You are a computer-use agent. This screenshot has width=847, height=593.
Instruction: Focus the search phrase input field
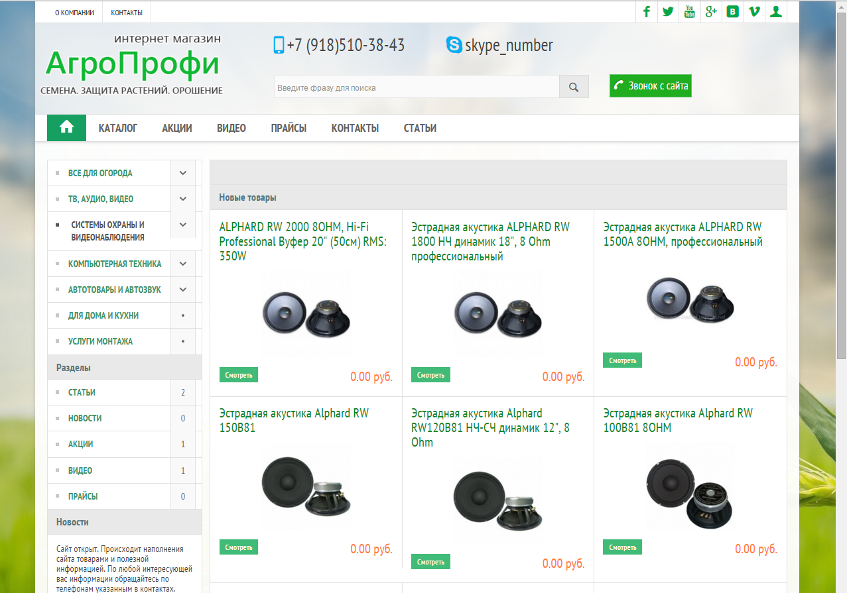coord(417,87)
